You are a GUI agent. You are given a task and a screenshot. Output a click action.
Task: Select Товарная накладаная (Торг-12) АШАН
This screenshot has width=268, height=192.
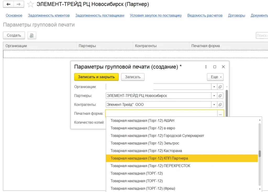(182, 121)
